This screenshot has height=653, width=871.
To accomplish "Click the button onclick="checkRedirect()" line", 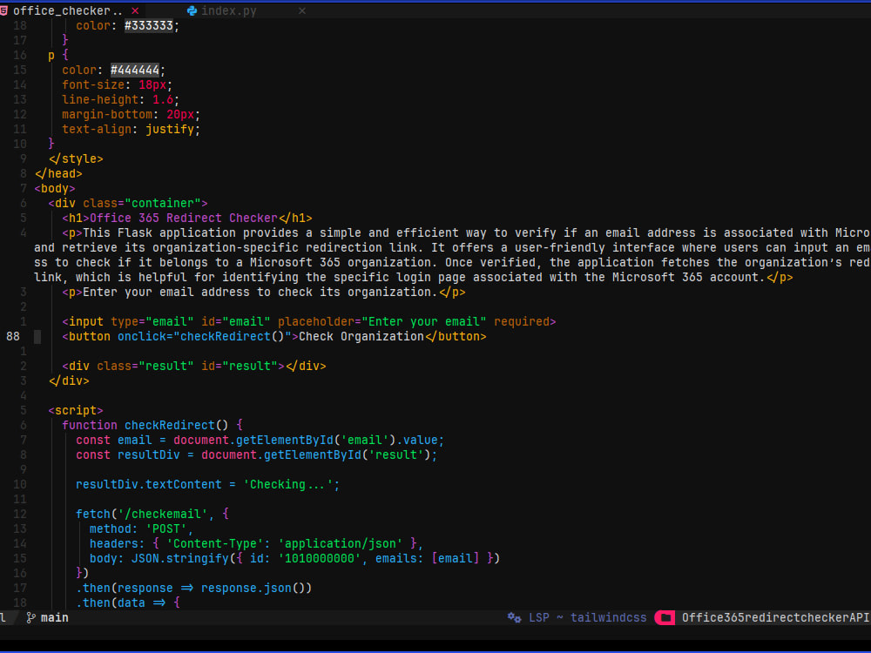I will pos(273,336).
